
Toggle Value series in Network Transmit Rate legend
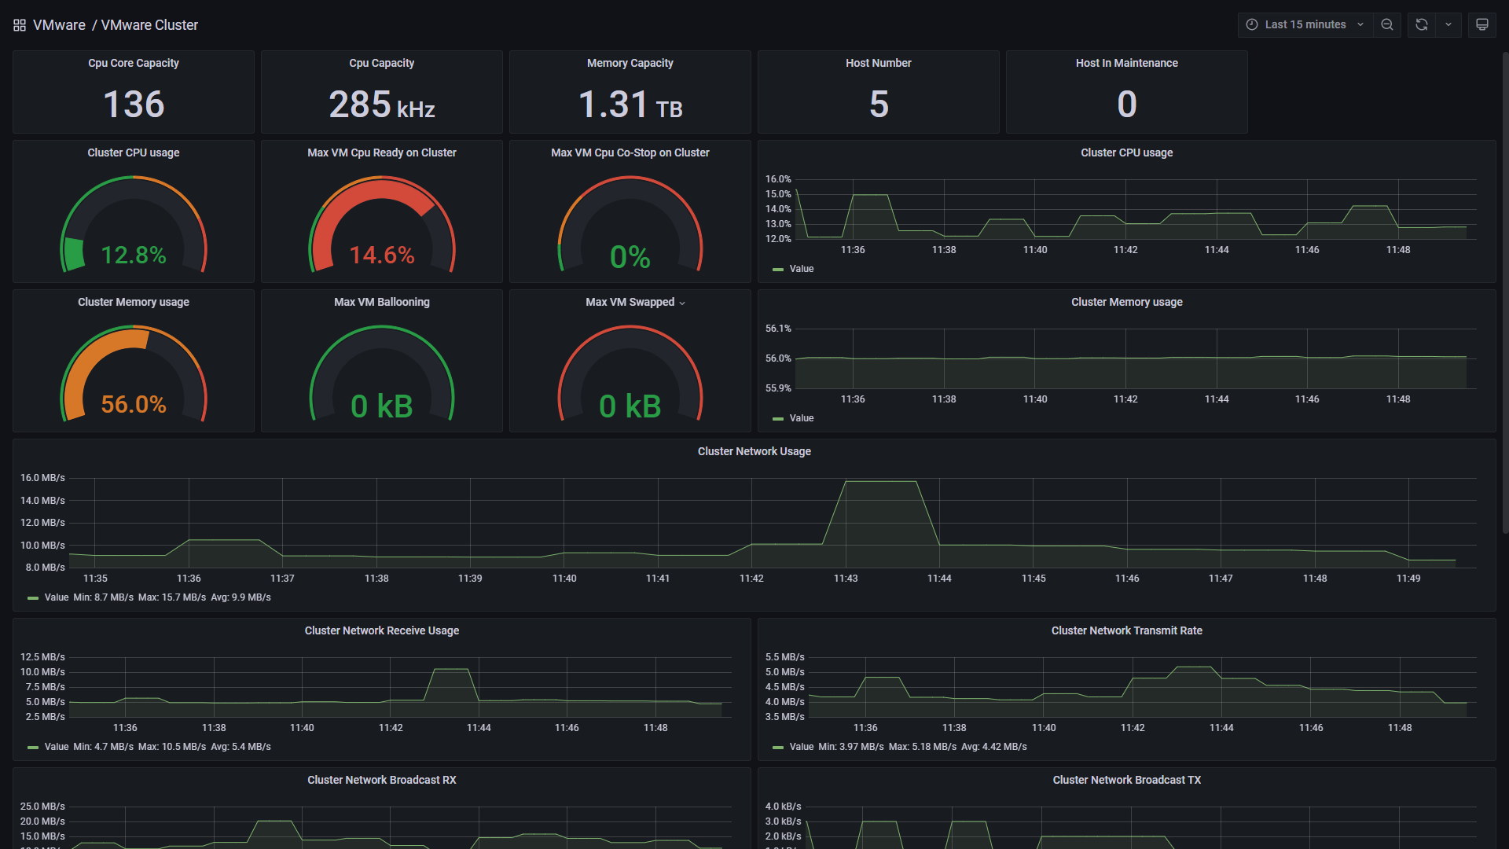(x=802, y=747)
